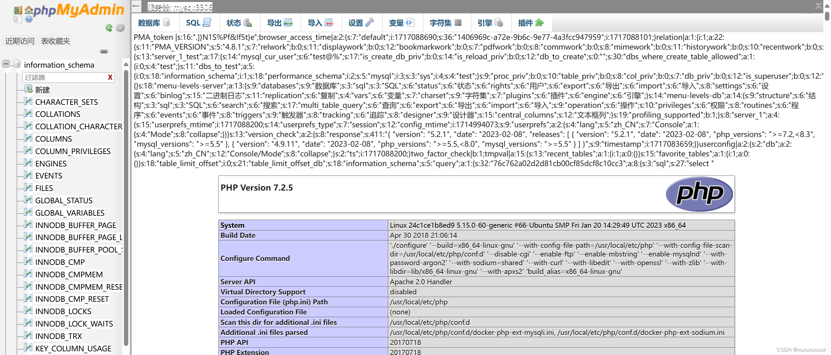Clear the filter using the red X

pos(110,77)
